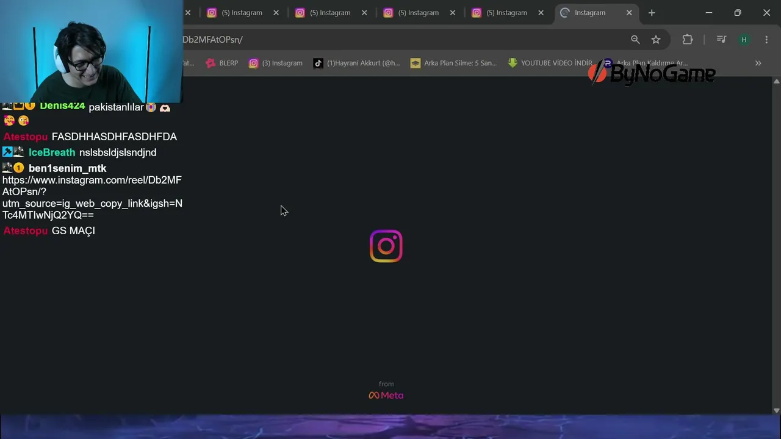
Task: Expand the bookmarks overflow chevron
Action: click(x=758, y=63)
